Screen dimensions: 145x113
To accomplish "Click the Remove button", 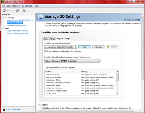I will [99, 47].
